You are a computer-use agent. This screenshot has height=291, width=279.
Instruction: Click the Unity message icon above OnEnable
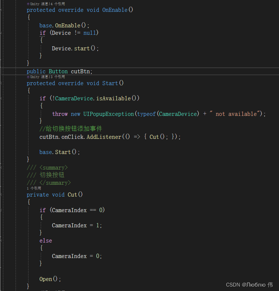28,4
